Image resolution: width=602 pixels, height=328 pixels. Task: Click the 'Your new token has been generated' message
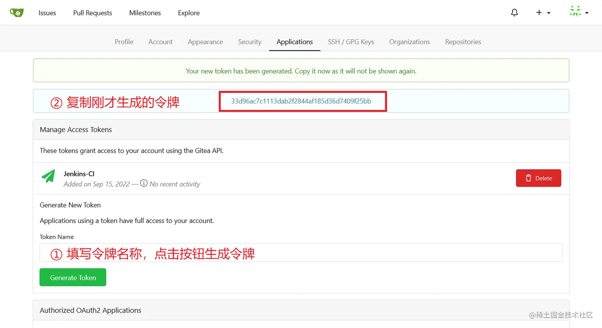301,71
